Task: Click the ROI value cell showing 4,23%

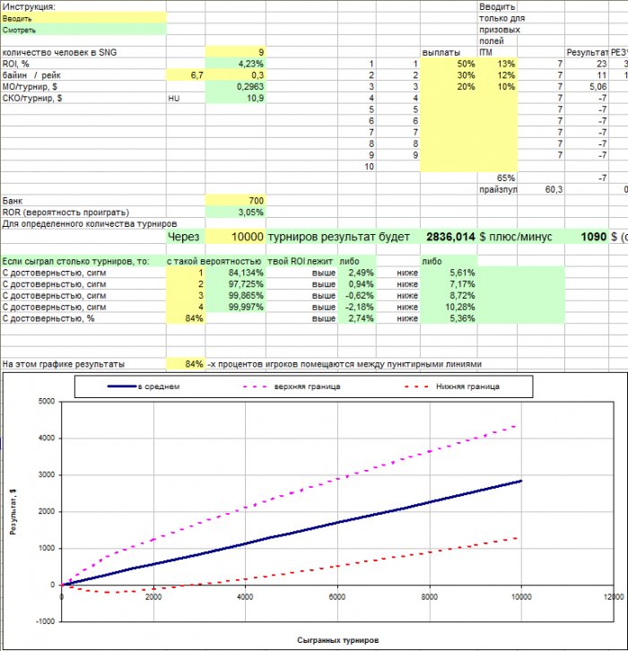Action: (235, 64)
